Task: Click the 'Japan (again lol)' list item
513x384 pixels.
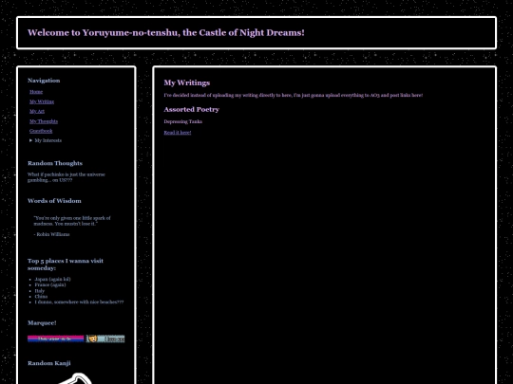Action: coord(52,279)
